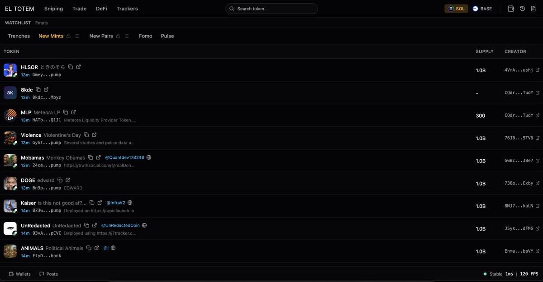
Task: Copy the Mobamas token address
Action: click(x=90, y=157)
